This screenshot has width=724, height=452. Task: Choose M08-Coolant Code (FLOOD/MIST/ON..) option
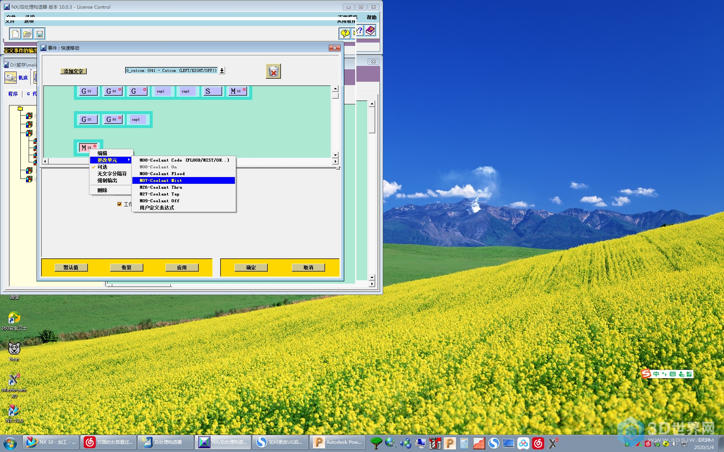point(184,160)
